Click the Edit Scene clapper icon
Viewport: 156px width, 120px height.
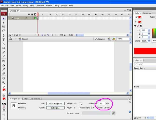pos(109,39)
